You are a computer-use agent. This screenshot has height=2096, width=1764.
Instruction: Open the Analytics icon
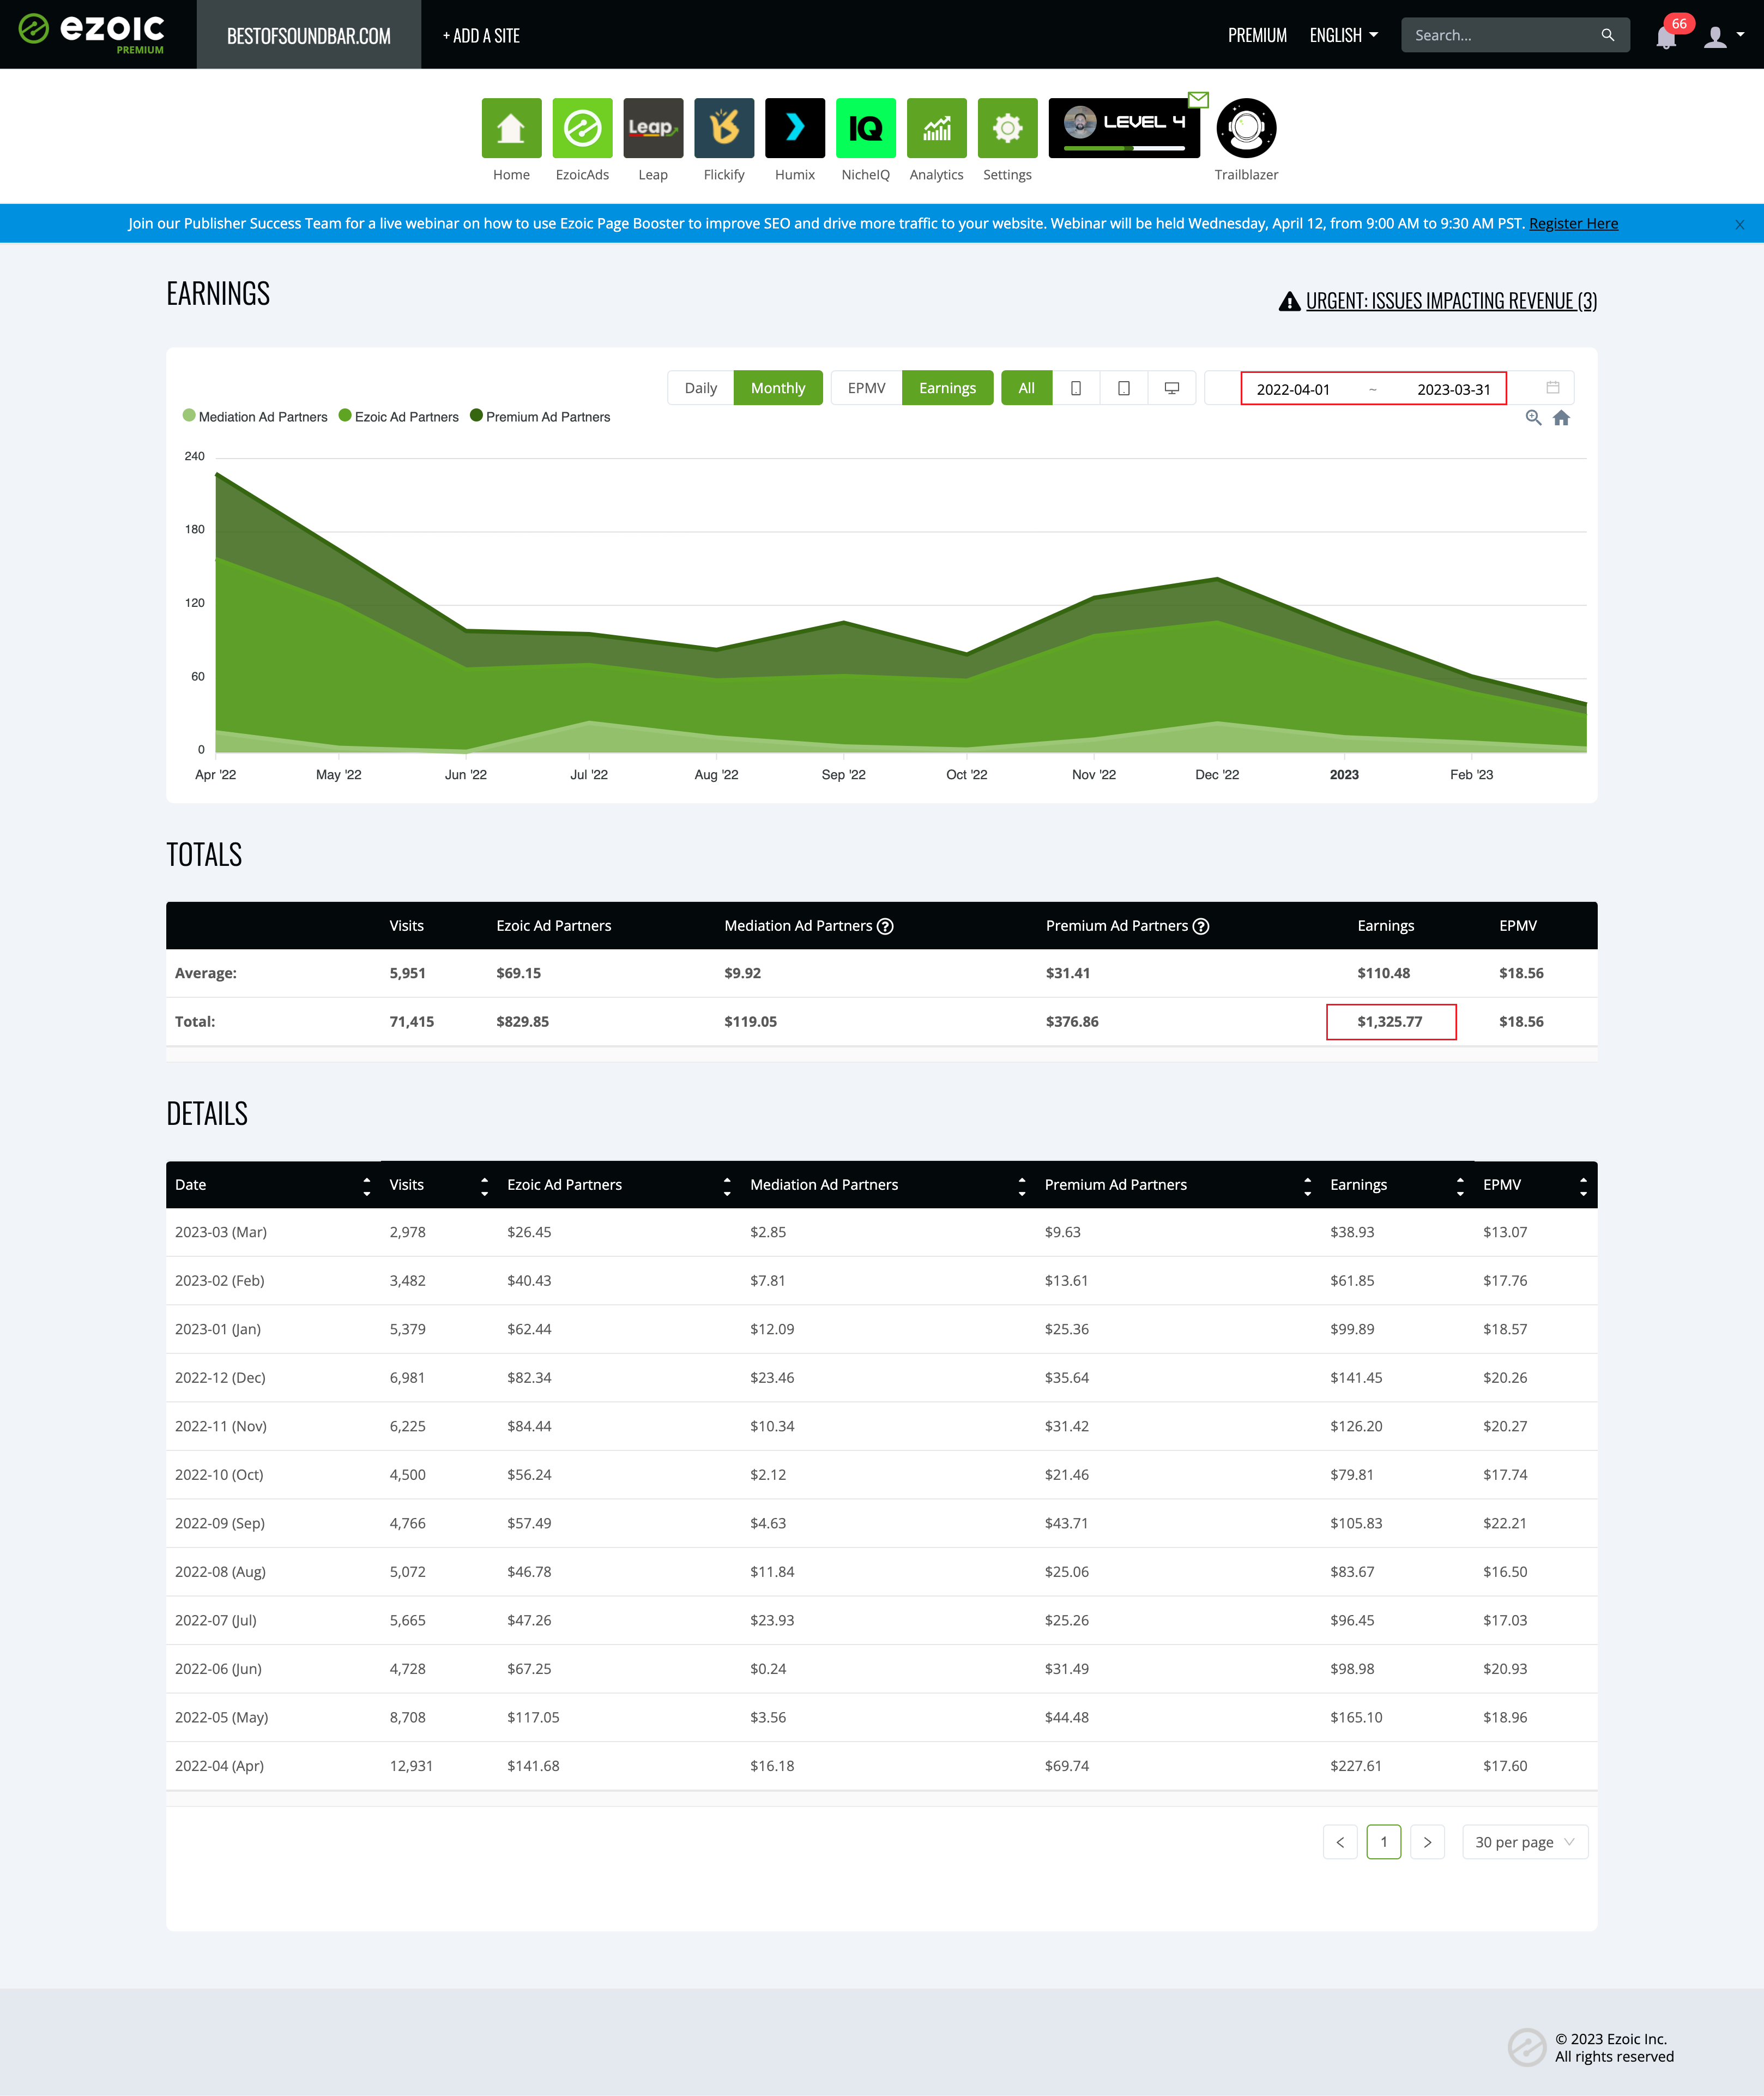coord(937,128)
